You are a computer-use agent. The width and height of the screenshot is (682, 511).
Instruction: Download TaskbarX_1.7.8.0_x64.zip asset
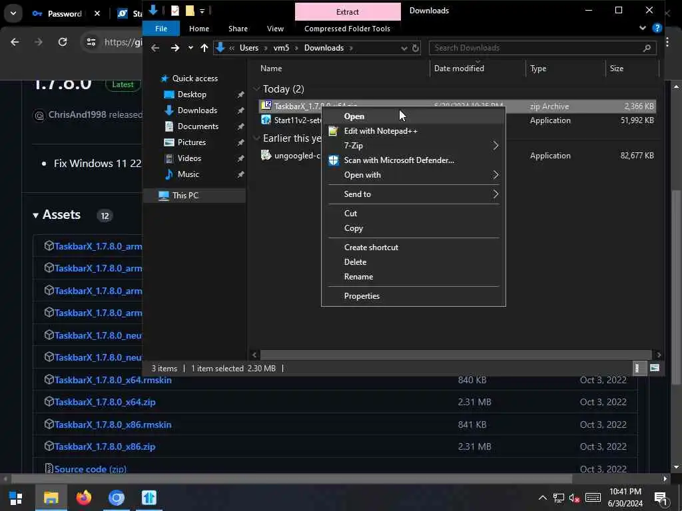[105, 402]
